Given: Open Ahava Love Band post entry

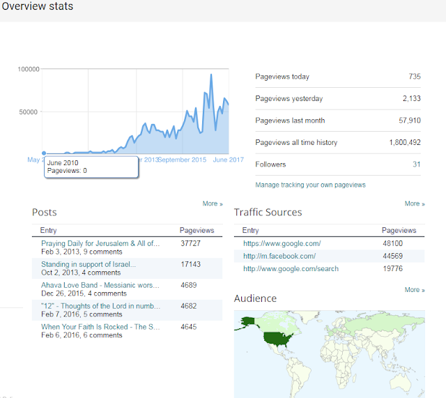Looking at the screenshot, I should click(x=100, y=285).
